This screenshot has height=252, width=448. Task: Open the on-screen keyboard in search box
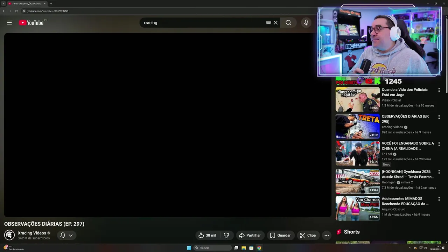click(x=268, y=23)
